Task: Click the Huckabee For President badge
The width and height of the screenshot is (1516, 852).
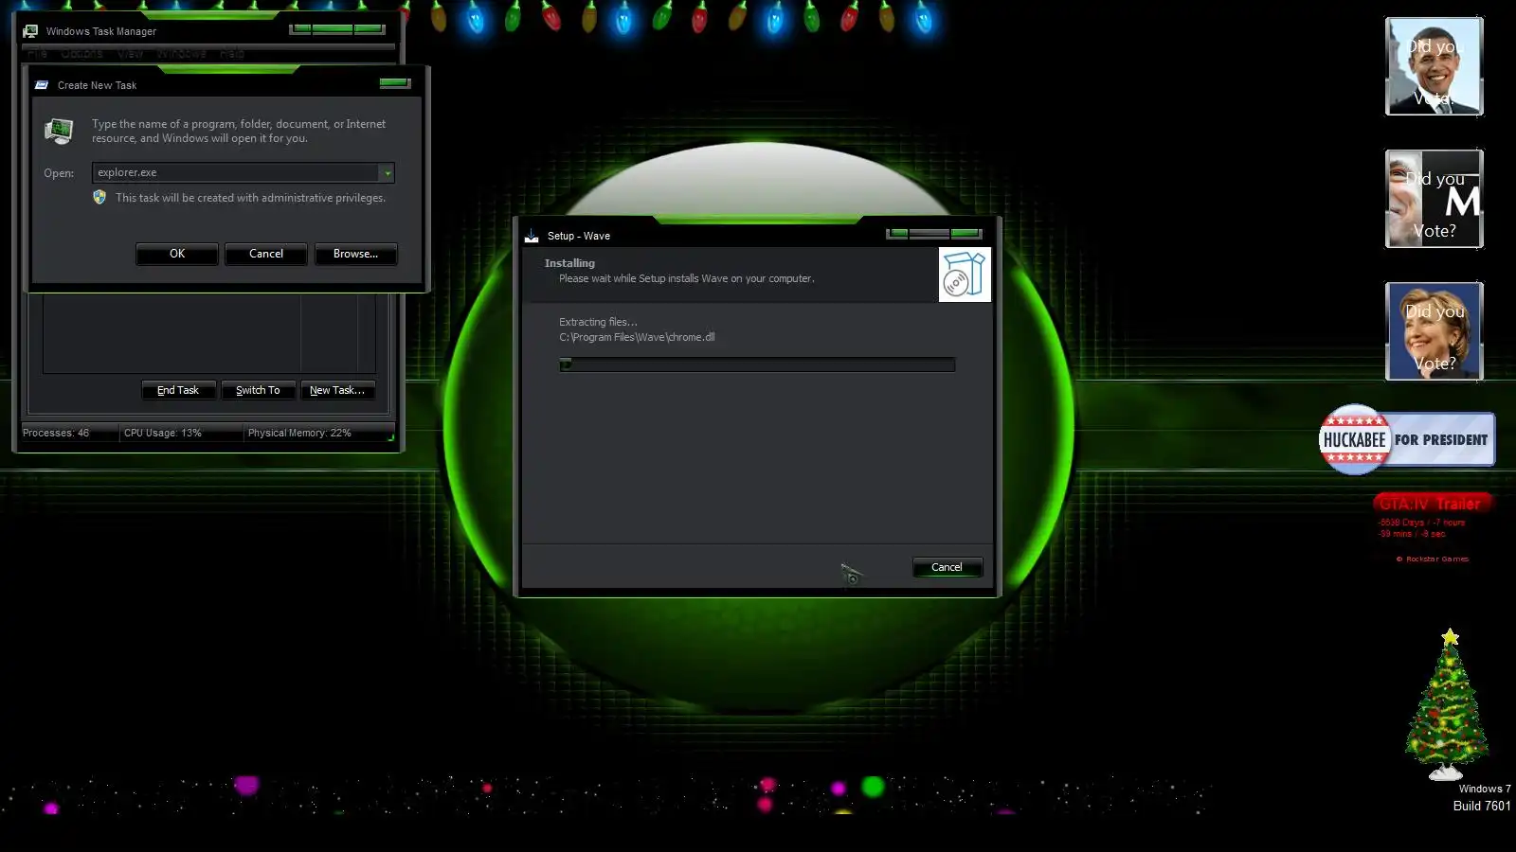Action: coord(1407,439)
